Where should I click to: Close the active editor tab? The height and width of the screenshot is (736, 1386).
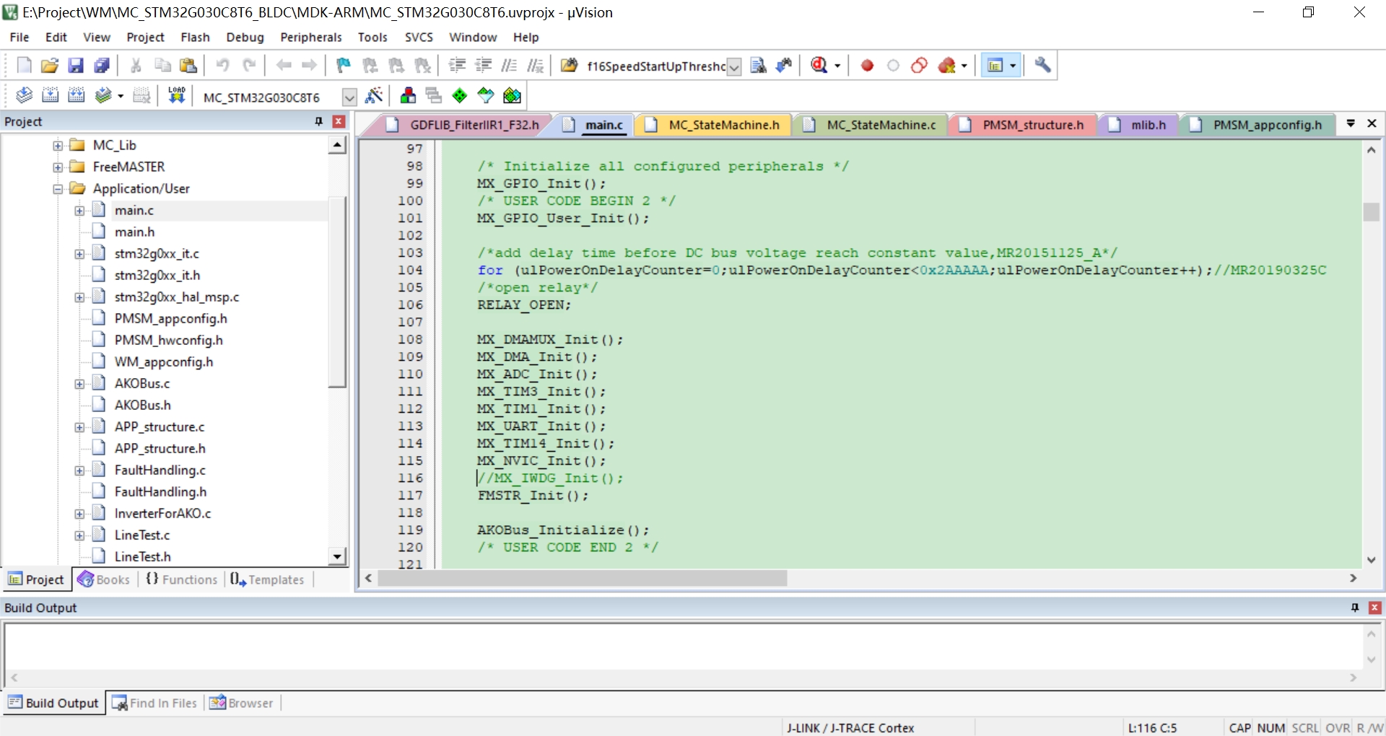click(1372, 123)
